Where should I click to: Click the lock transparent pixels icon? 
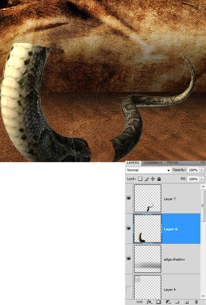140,179
